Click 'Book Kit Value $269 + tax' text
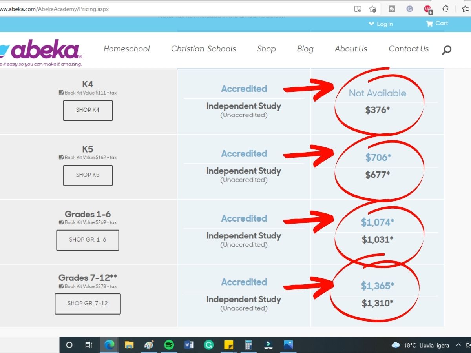This screenshot has height=353, width=471. click(88, 222)
